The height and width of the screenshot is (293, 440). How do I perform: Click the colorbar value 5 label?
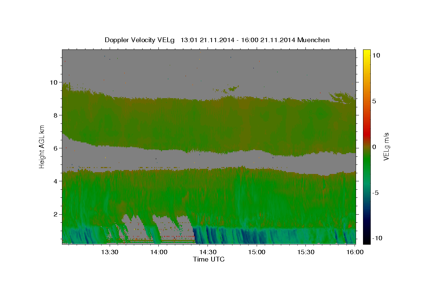coord(374,101)
